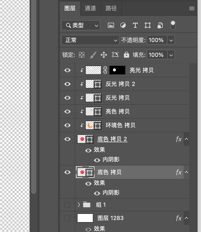Click the fx icon on 图层 1283

tap(179, 218)
